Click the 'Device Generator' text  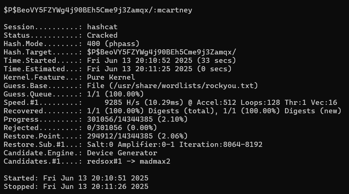[122, 153]
